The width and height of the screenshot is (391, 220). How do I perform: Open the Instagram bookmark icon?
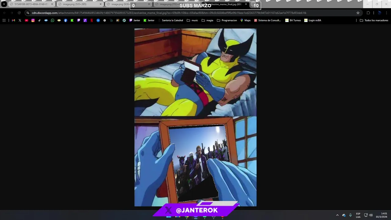click(33, 20)
